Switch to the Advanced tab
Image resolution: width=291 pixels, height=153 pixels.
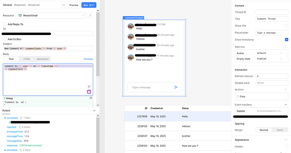(34, 5)
